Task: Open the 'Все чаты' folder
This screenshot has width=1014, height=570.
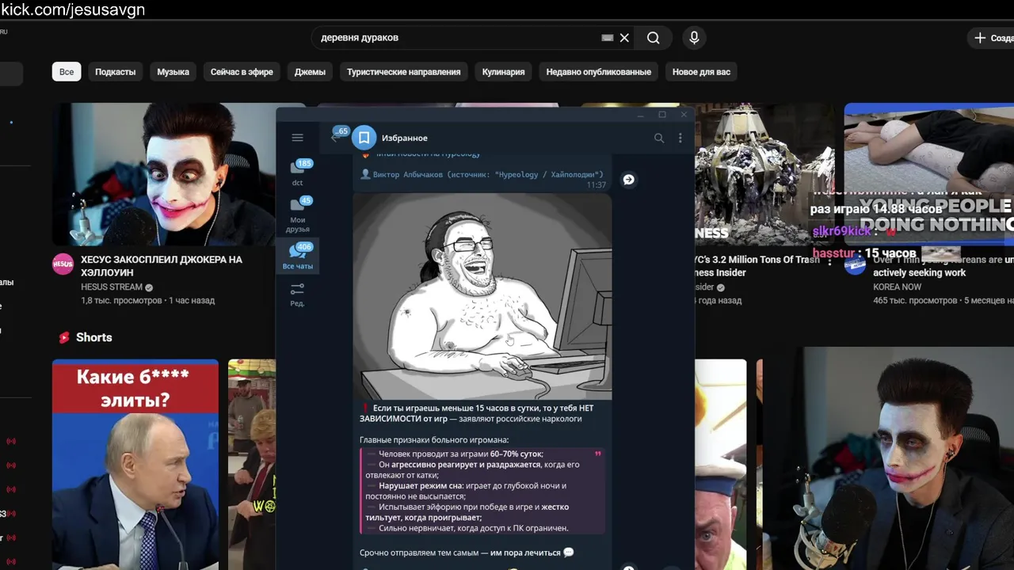Action: tap(298, 256)
